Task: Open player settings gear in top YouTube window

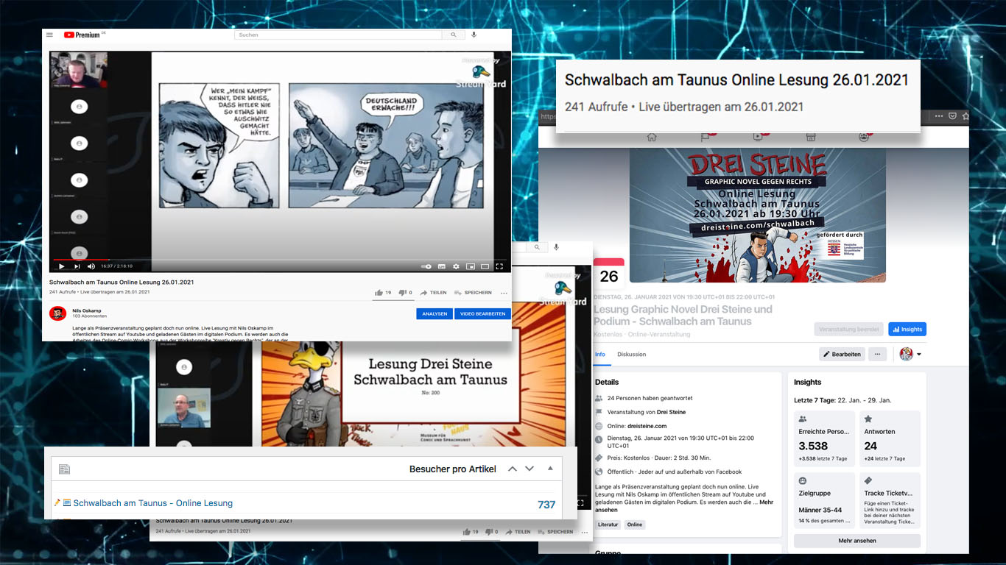Action: click(x=456, y=266)
